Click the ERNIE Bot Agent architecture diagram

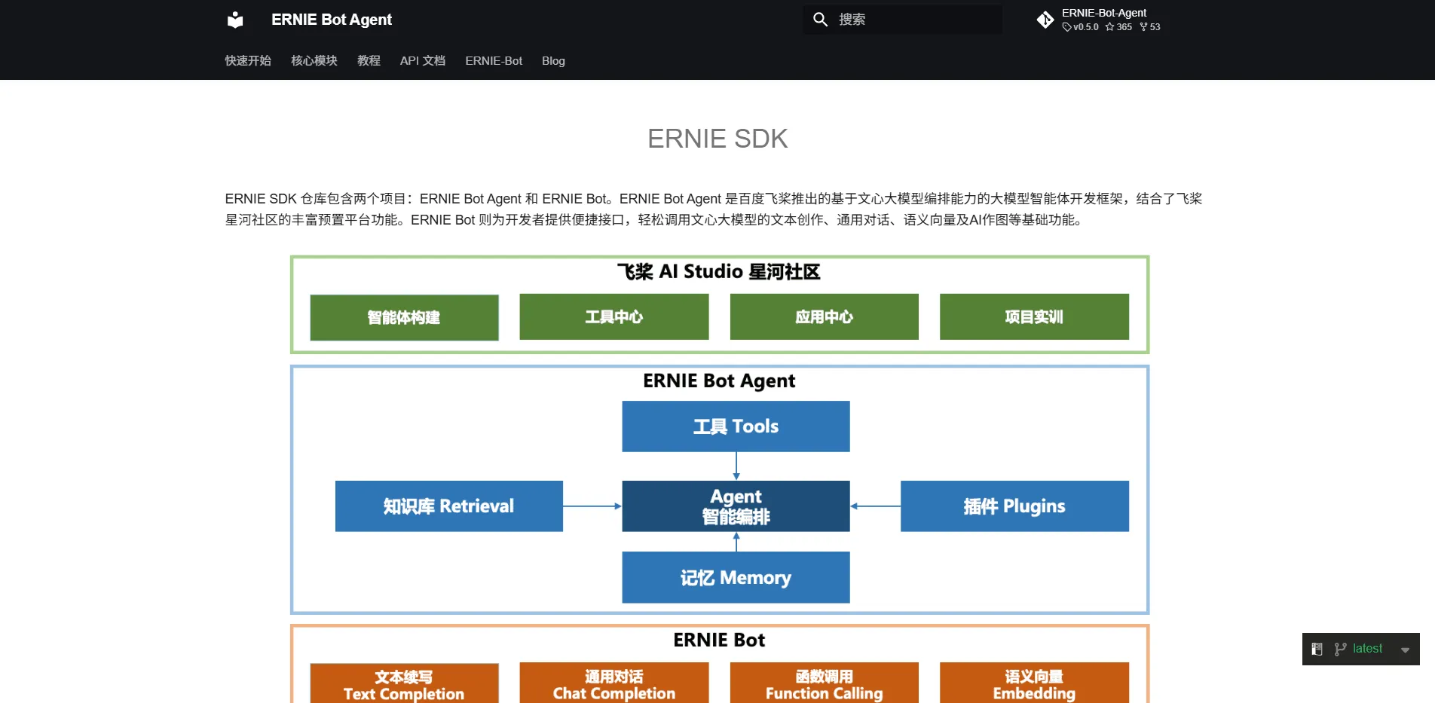click(720, 488)
